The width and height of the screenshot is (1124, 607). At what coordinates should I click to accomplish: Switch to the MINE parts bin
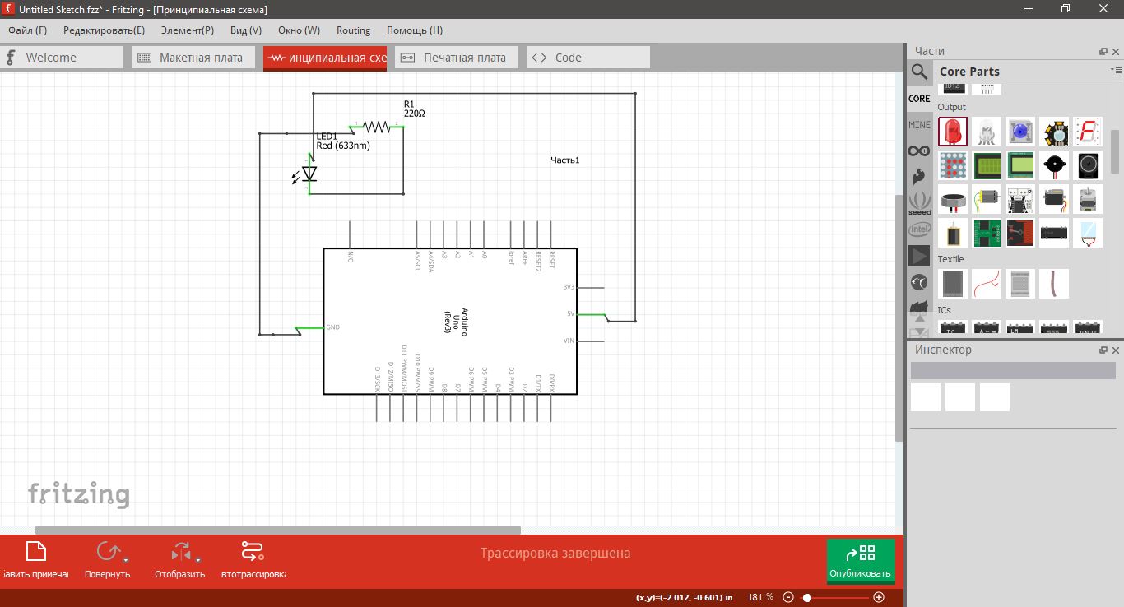[919, 125]
